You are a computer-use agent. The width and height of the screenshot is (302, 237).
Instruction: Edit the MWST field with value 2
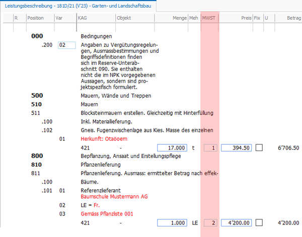click(210, 223)
